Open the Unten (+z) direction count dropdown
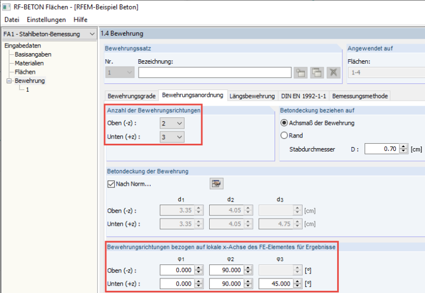The image size is (425, 293). pos(172,137)
